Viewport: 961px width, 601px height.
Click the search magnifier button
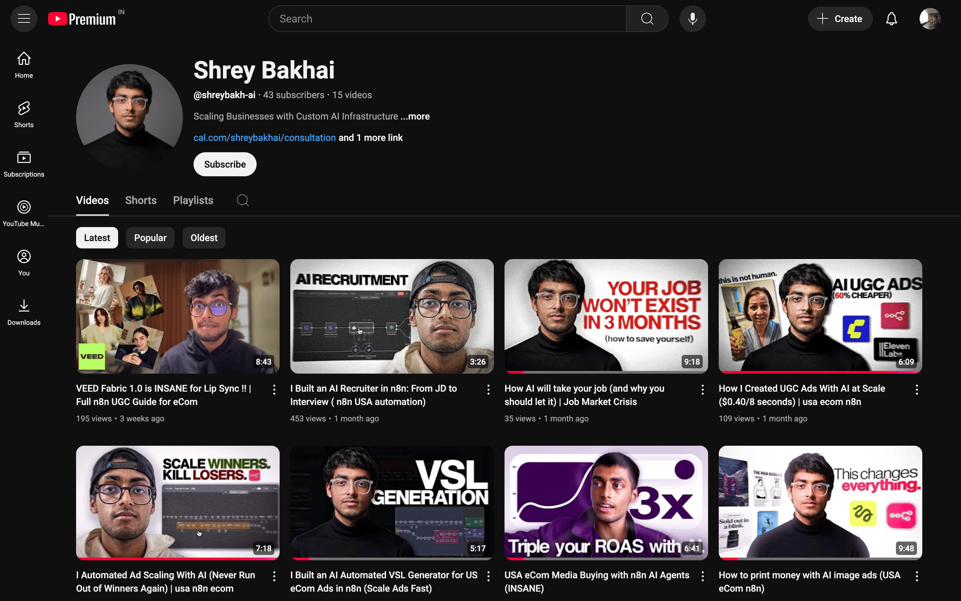[647, 19]
